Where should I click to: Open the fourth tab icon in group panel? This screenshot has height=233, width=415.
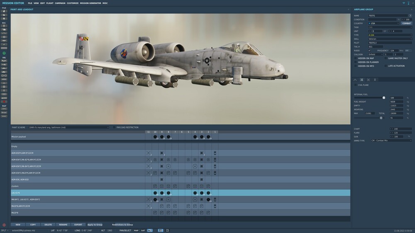click(375, 80)
